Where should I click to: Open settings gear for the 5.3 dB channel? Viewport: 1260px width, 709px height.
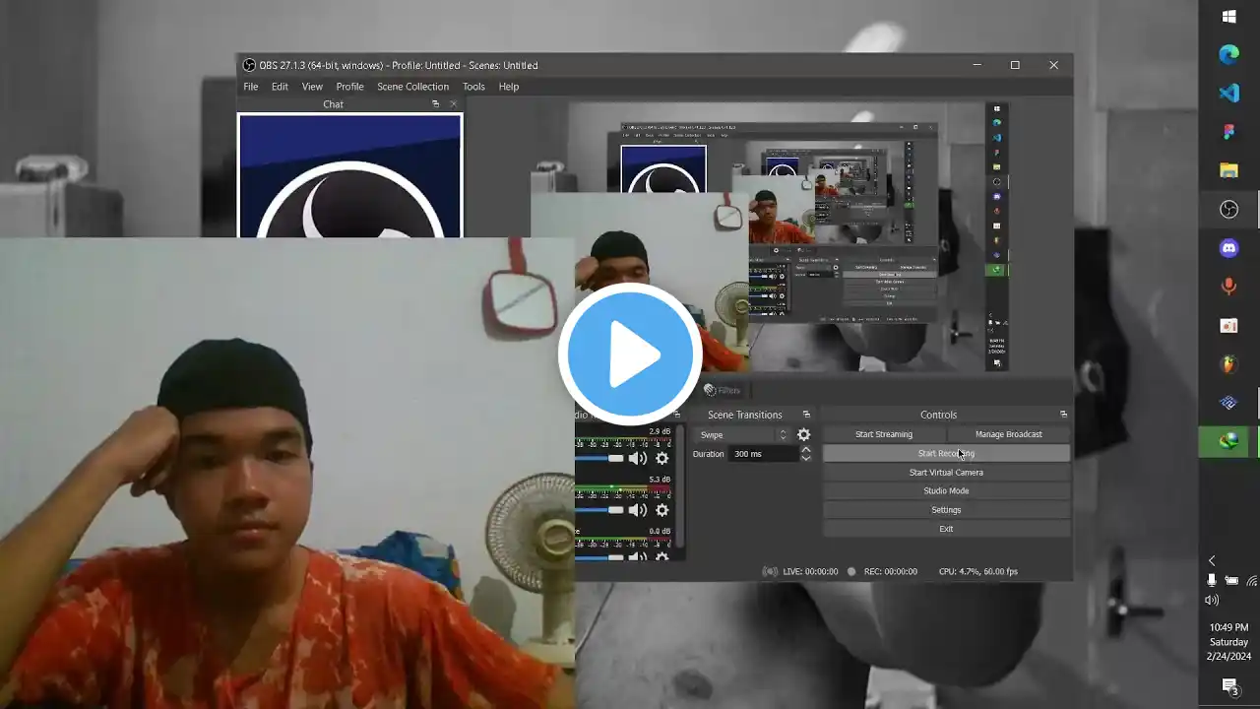click(x=662, y=510)
